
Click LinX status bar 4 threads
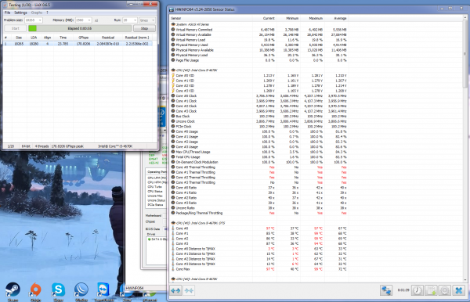[42, 146]
